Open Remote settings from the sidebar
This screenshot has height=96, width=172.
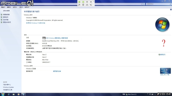coord(6,17)
